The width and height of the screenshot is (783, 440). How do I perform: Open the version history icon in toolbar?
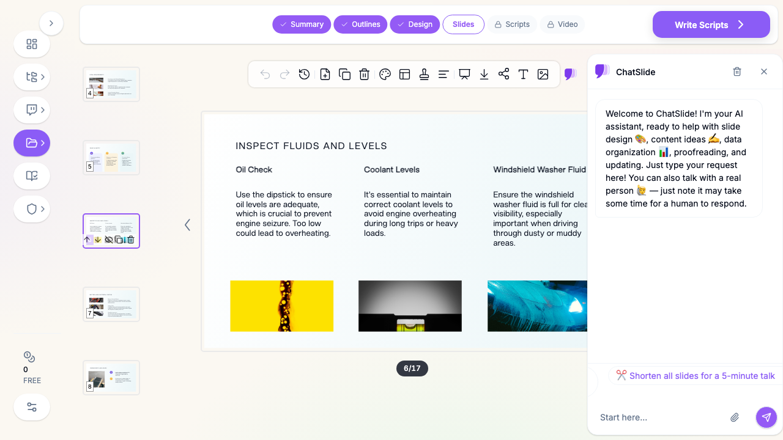[x=304, y=74]
